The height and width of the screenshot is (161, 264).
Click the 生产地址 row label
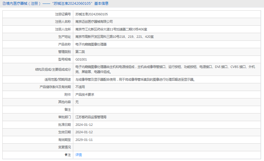point(64,37)
